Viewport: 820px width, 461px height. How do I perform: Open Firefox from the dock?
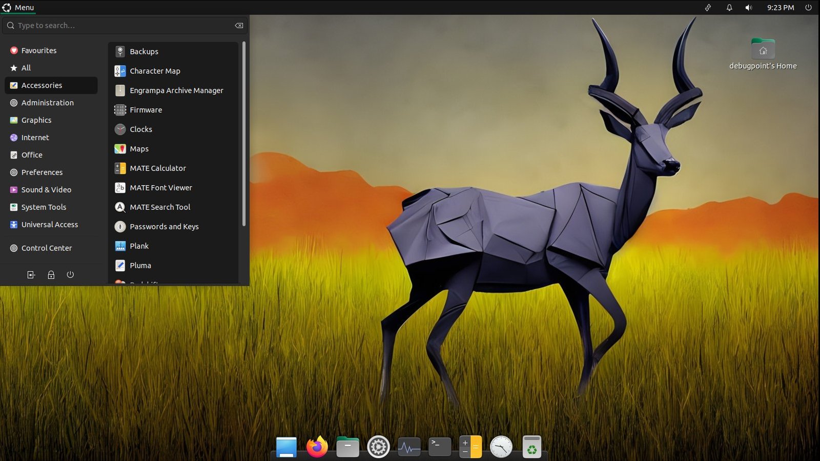pos(317,447)
